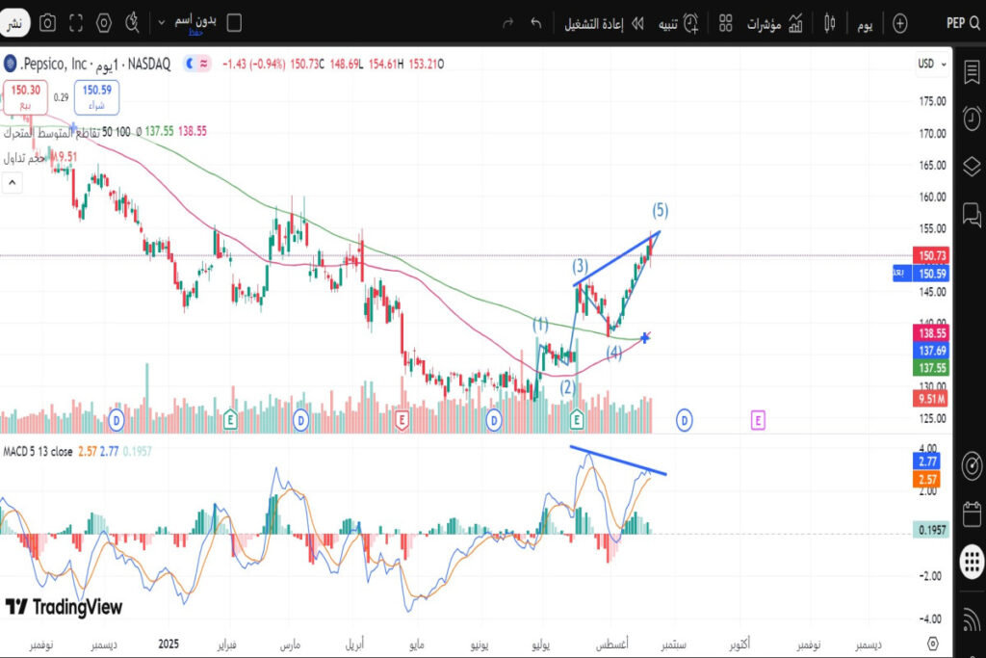
Task: Click the dividend D marker near June
Action: coord(494,420)
